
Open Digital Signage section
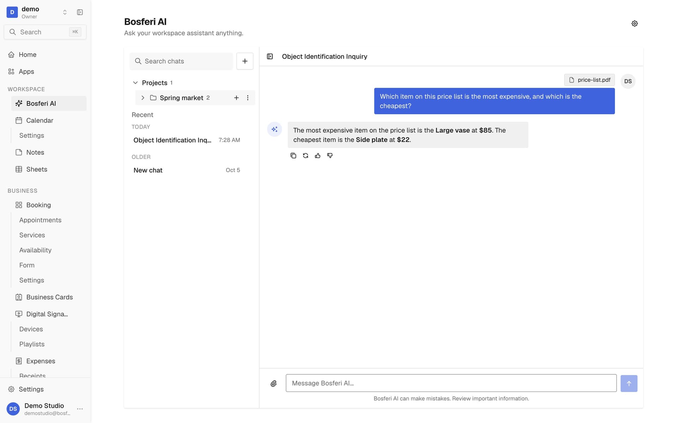[x=49, y=314]
